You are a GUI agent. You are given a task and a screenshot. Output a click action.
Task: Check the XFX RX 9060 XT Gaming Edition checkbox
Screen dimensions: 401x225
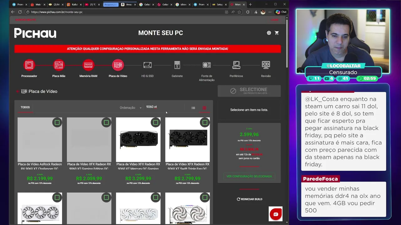tap(106, 122)
